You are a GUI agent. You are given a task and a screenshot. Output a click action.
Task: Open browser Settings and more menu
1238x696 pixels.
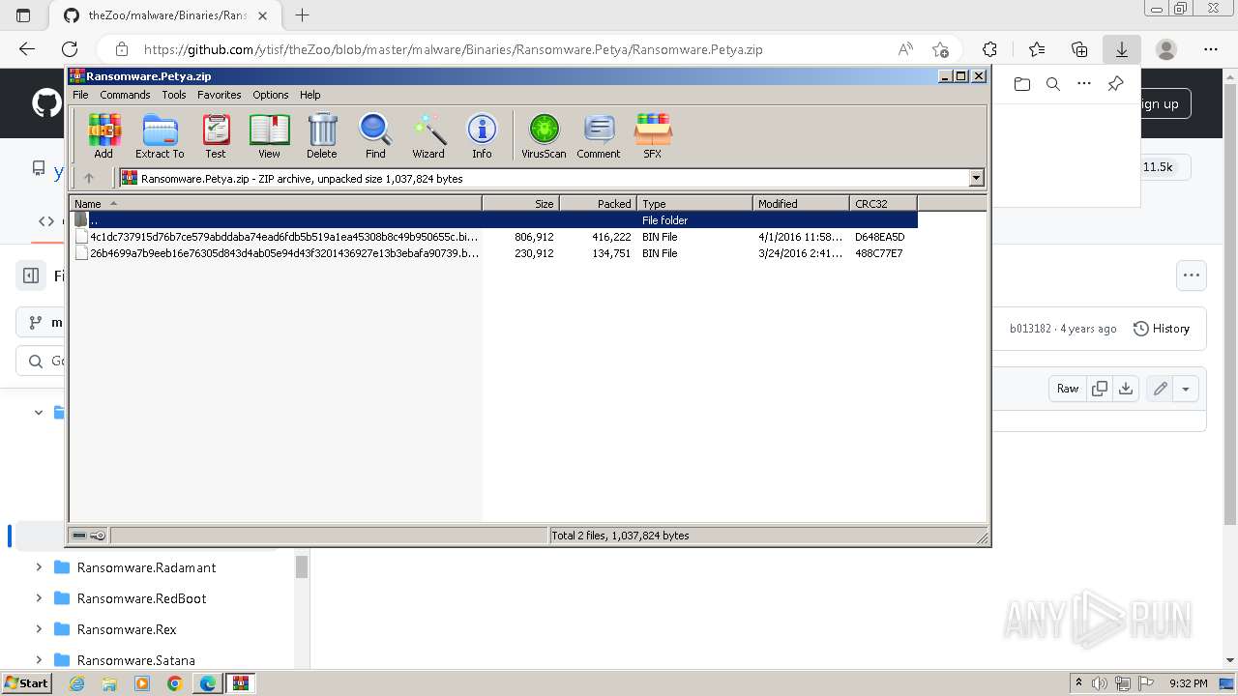click(1211, 49)
